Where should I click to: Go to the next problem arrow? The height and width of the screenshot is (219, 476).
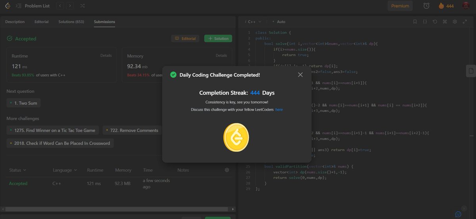(x=70, y=6)
